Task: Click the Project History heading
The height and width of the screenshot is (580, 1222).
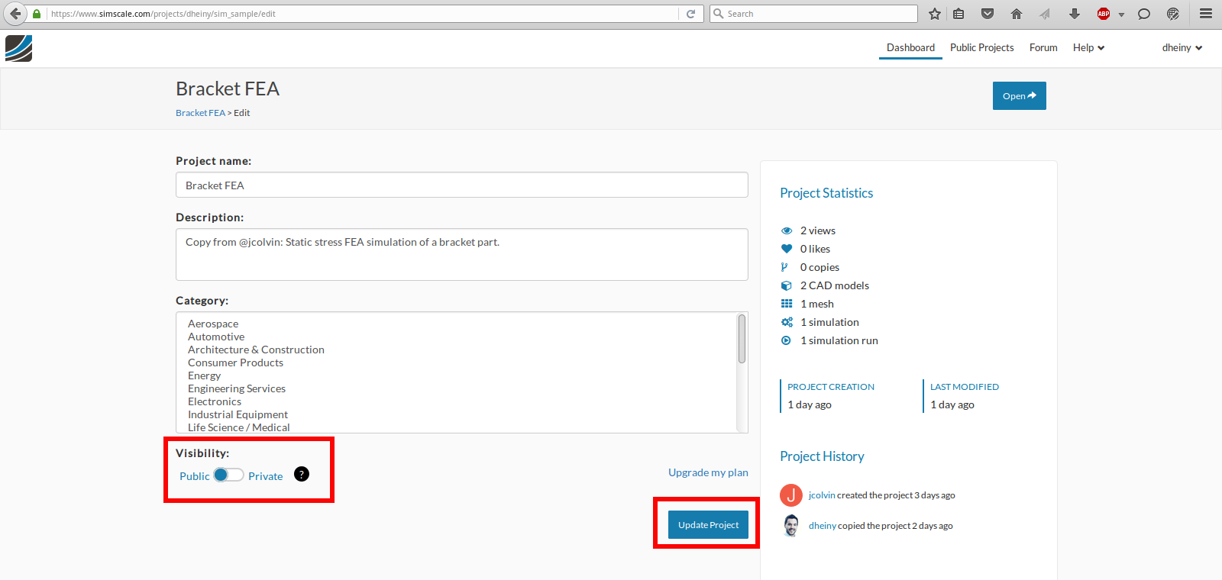Action: (822, 456)
